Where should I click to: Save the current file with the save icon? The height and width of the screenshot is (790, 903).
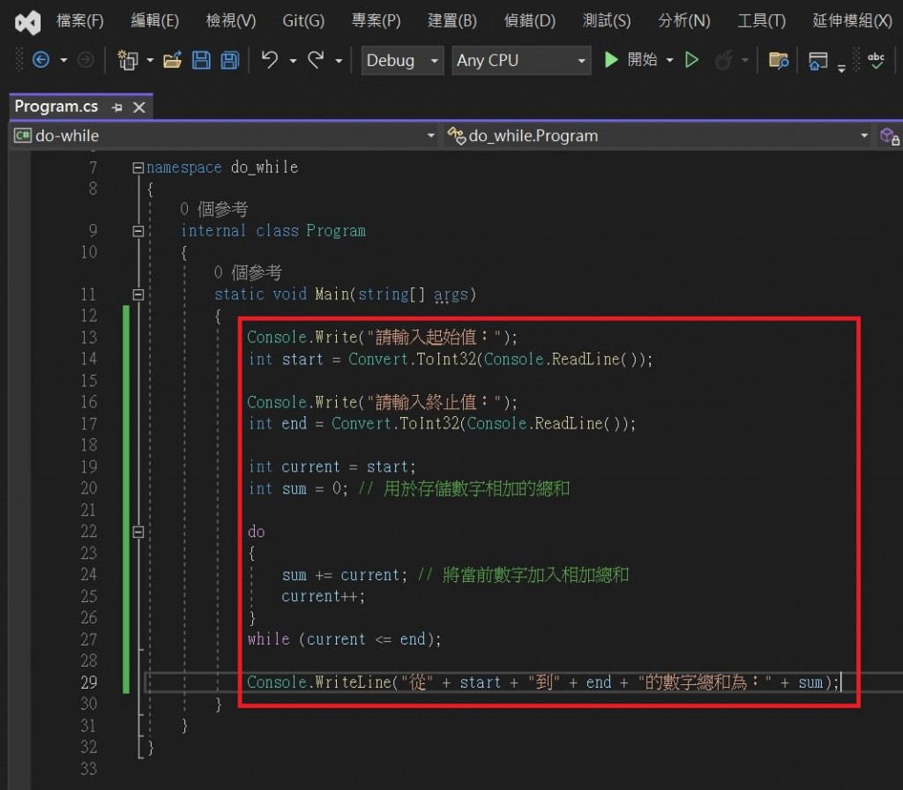coord(201,60)
